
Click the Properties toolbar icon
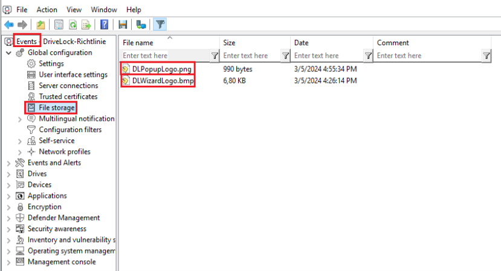(x=59, y=25)
